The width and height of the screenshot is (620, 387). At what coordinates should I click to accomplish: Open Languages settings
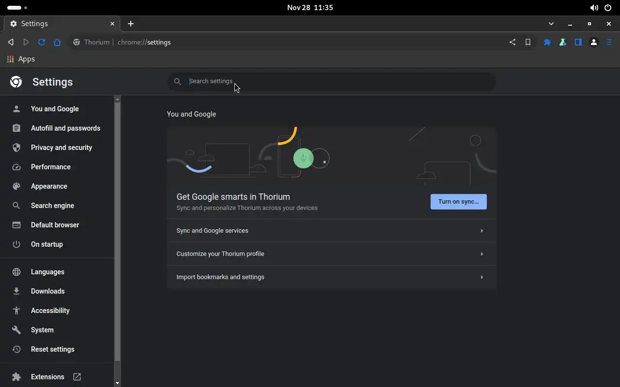[x=57, y=272]
